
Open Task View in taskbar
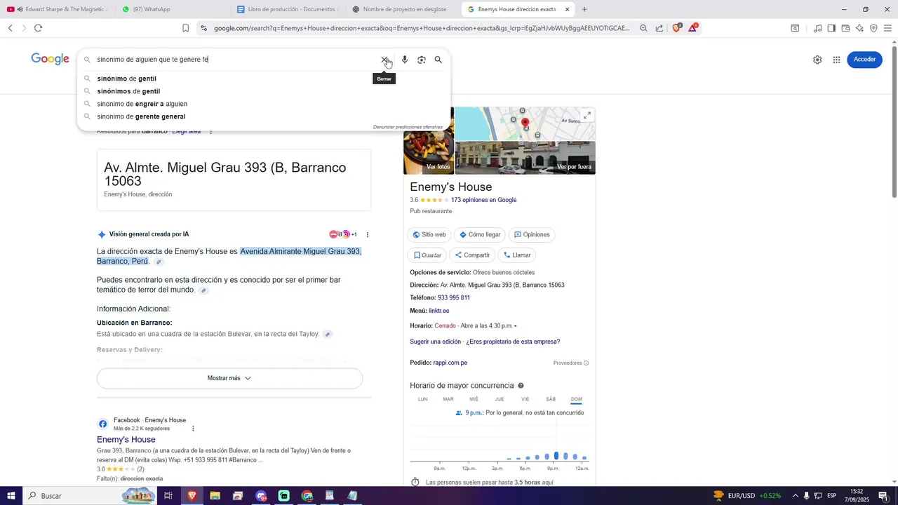(168, 496)
